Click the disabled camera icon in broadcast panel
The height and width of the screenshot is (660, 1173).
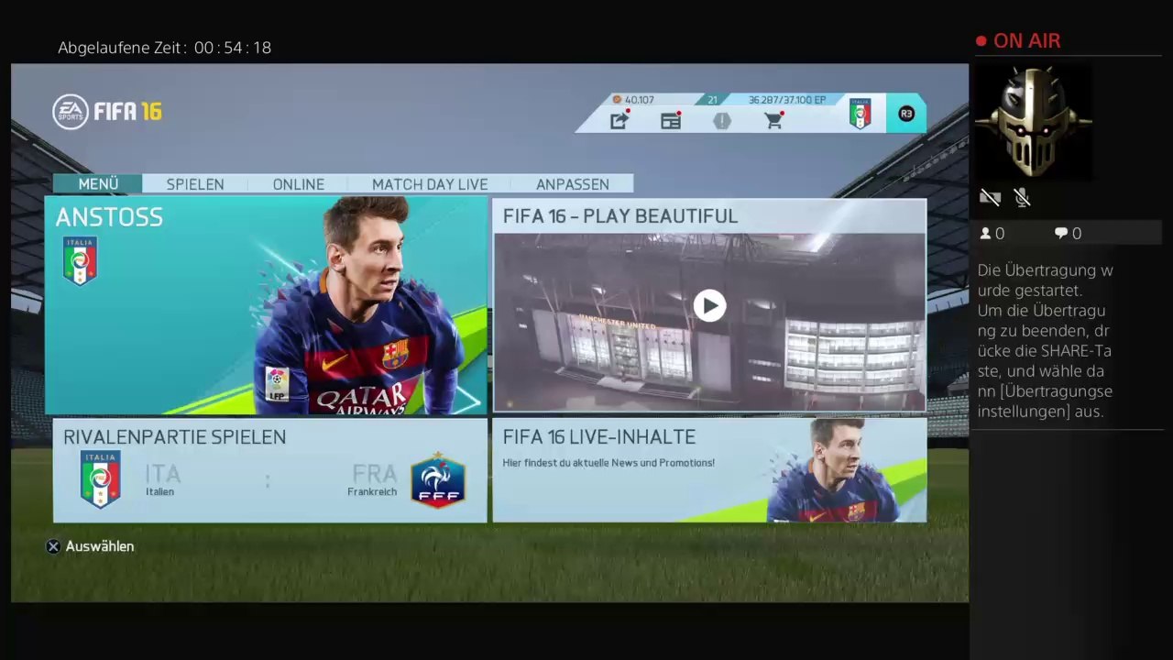[990, 197]
